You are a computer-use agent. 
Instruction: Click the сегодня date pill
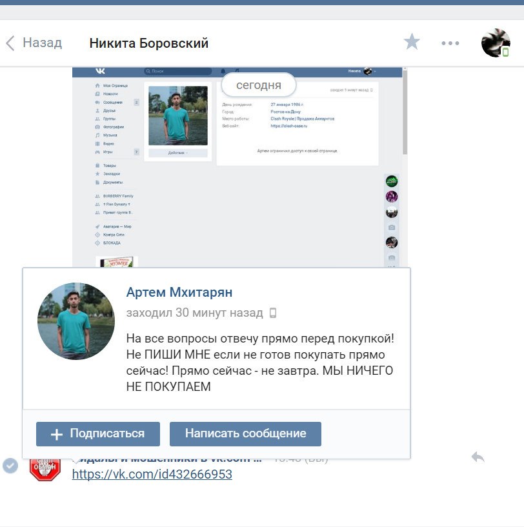(x=258, y=85)
